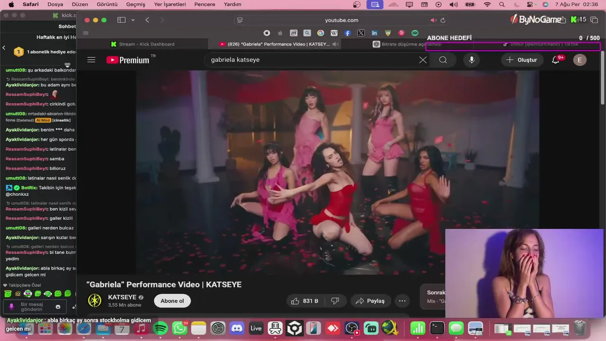Dislike the Gabriela performance video

(335, 301)
